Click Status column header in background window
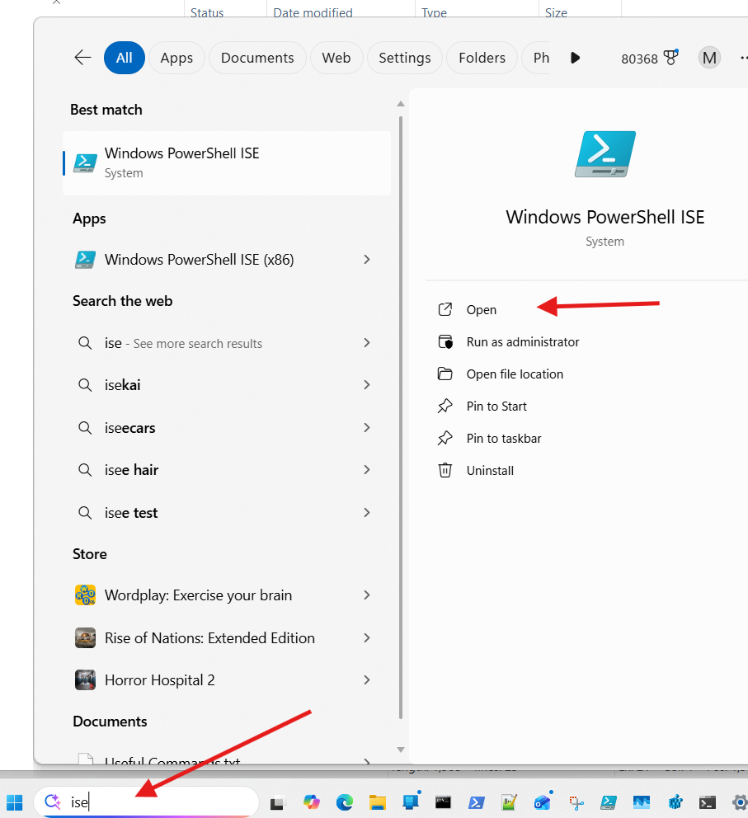Viewport: 748px width, 818px height. pyautogui.click(x=207, y=12)
